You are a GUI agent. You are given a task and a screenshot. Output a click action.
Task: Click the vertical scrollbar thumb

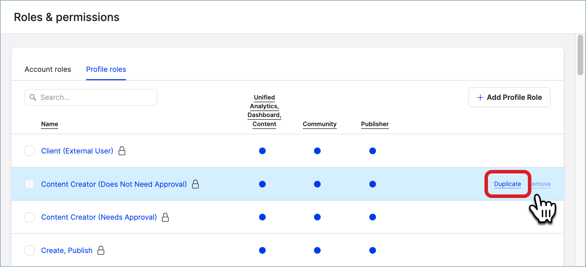coord(580,55)
